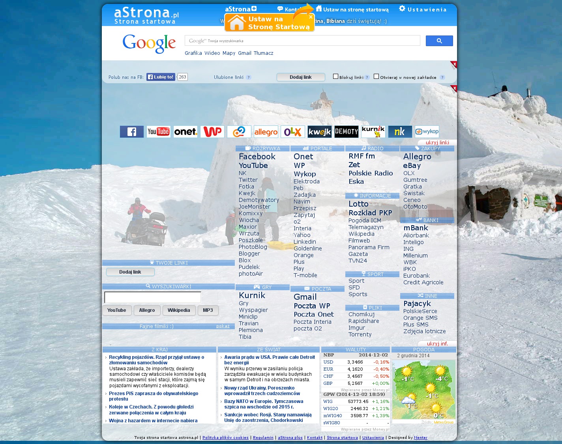This screenshot has height=444, width=562.
Task: Open Ustawienia in the top bar
Action: click(x=422, y=9)
